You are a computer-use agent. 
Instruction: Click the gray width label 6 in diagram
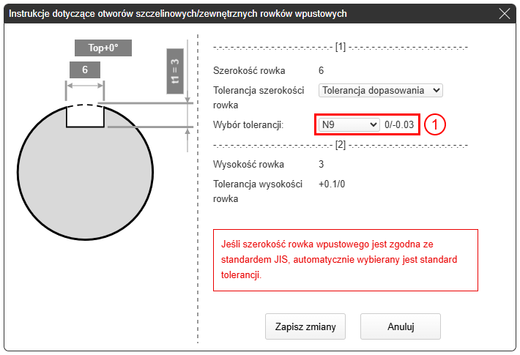tap(85, 70)
